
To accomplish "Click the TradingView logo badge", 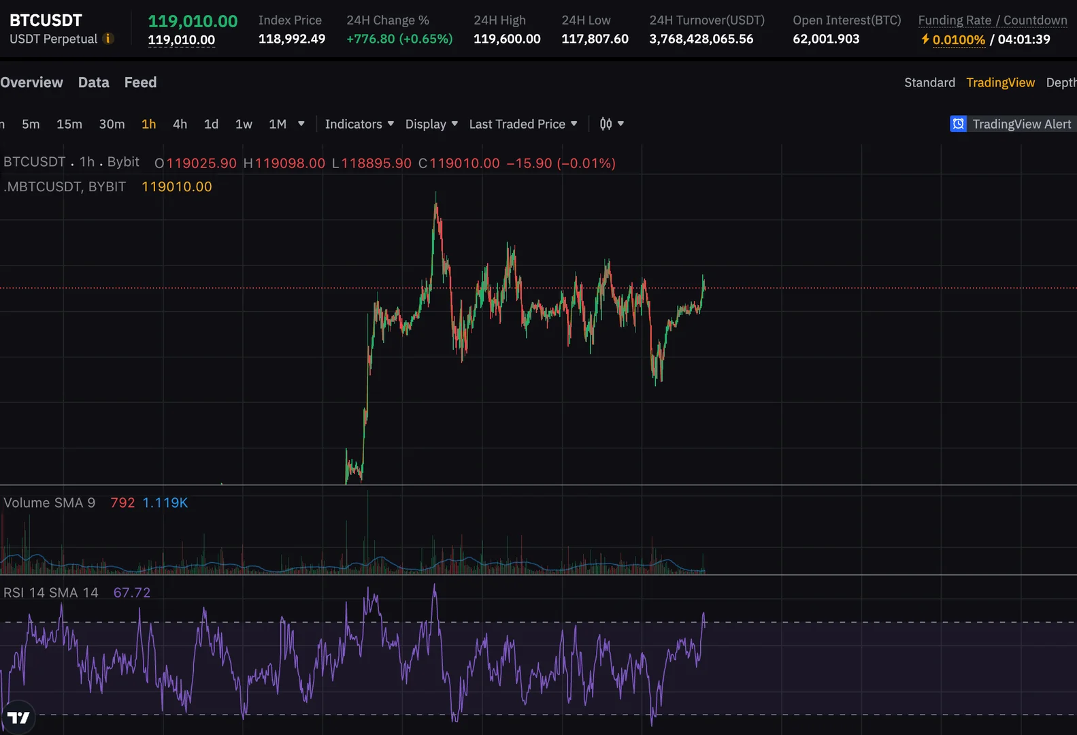I will point(18,717).
